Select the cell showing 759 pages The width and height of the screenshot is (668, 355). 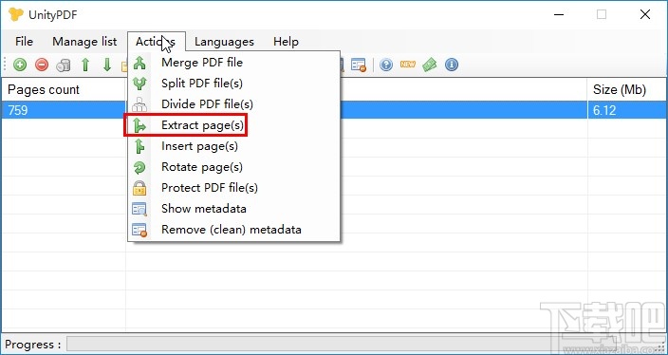[x=64, y=111]
